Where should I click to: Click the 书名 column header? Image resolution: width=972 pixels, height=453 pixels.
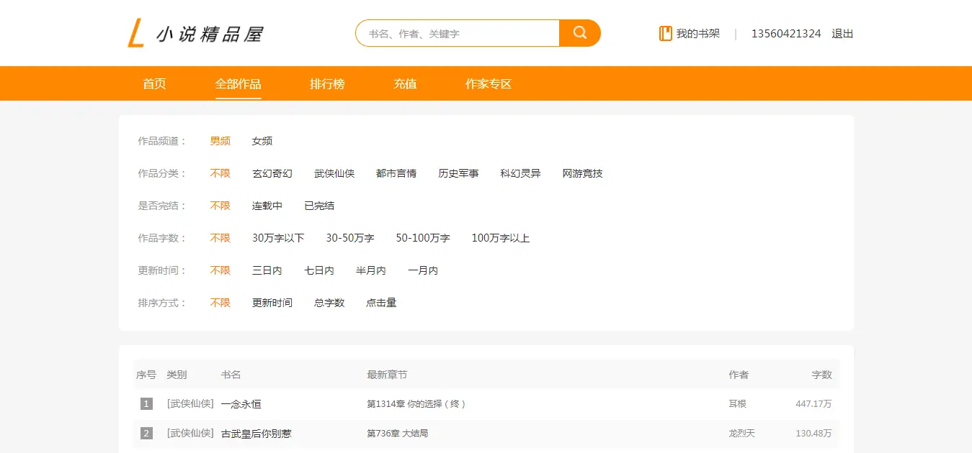[x=231, y=375]
